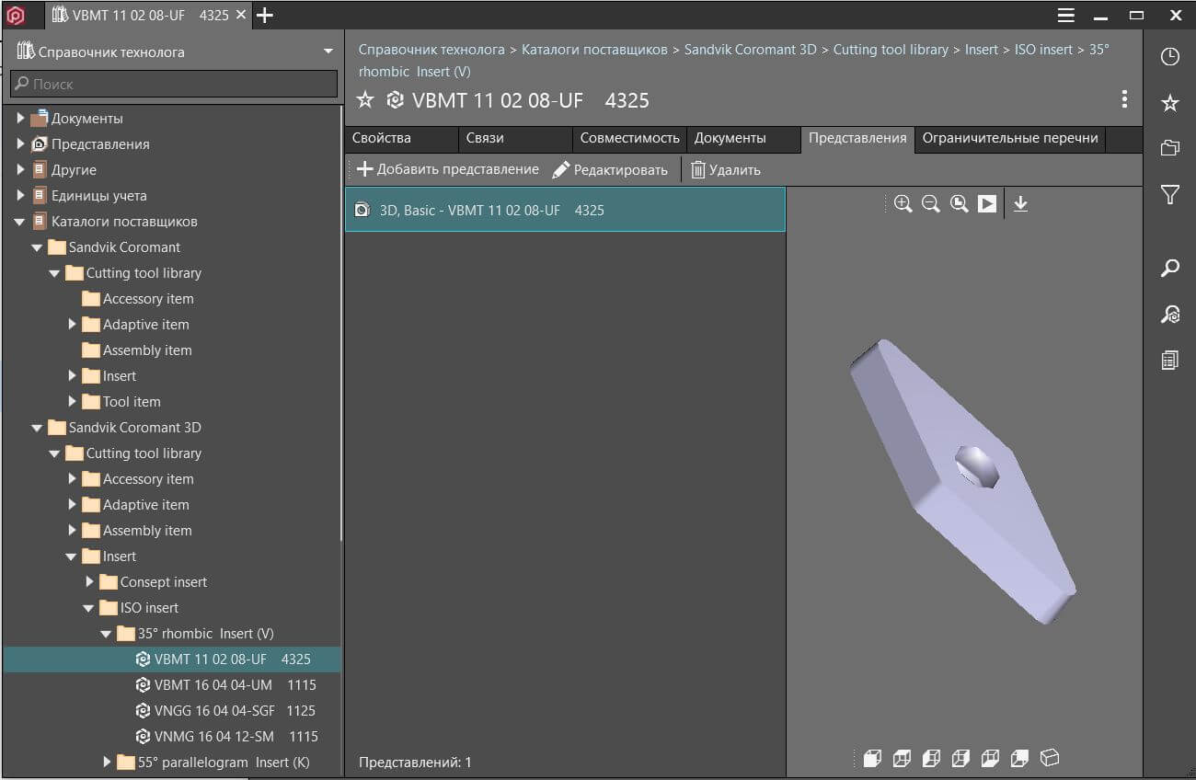This screenshot has width=1196, height=780.
Task: Click the Документы folder icon in tree
Action: click(x=39, y=119)
